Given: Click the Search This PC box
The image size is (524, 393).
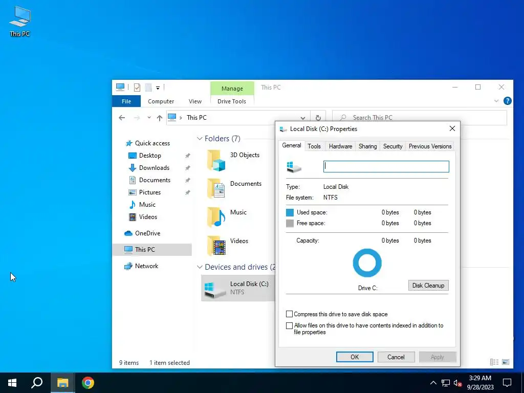Looking at the screenshot, I should 420,118.
